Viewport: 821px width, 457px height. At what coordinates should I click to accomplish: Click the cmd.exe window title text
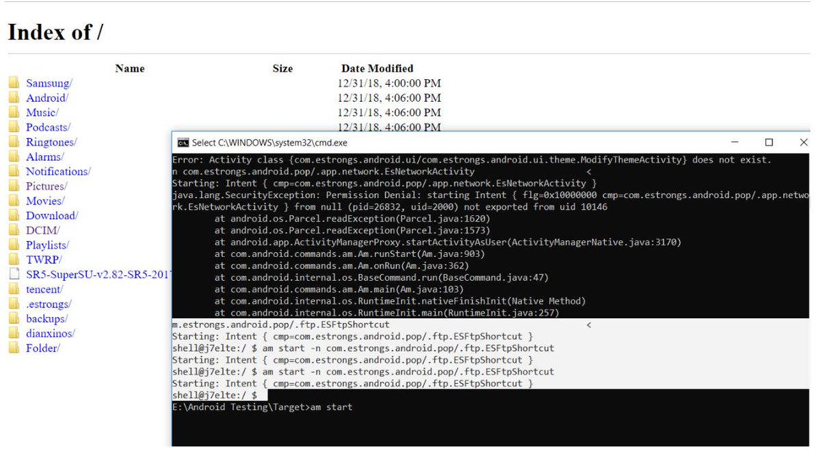pos(270,143)
